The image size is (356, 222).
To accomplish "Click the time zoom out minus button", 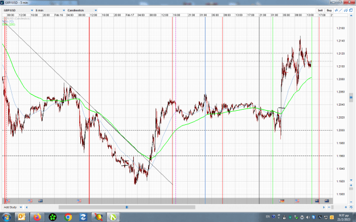I will pyautogui.click(x=329, y=207).
